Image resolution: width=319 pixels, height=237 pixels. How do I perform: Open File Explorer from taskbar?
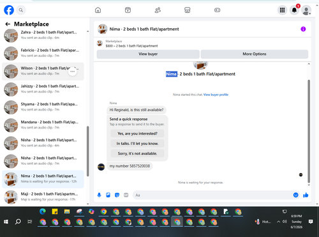click(x=67, y=211)
